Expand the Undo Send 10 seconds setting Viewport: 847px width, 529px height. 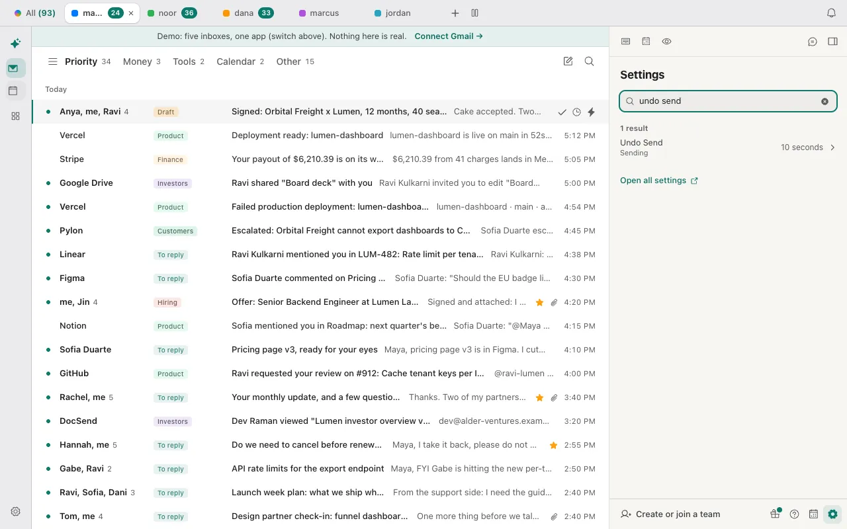[x=728, y=147]
